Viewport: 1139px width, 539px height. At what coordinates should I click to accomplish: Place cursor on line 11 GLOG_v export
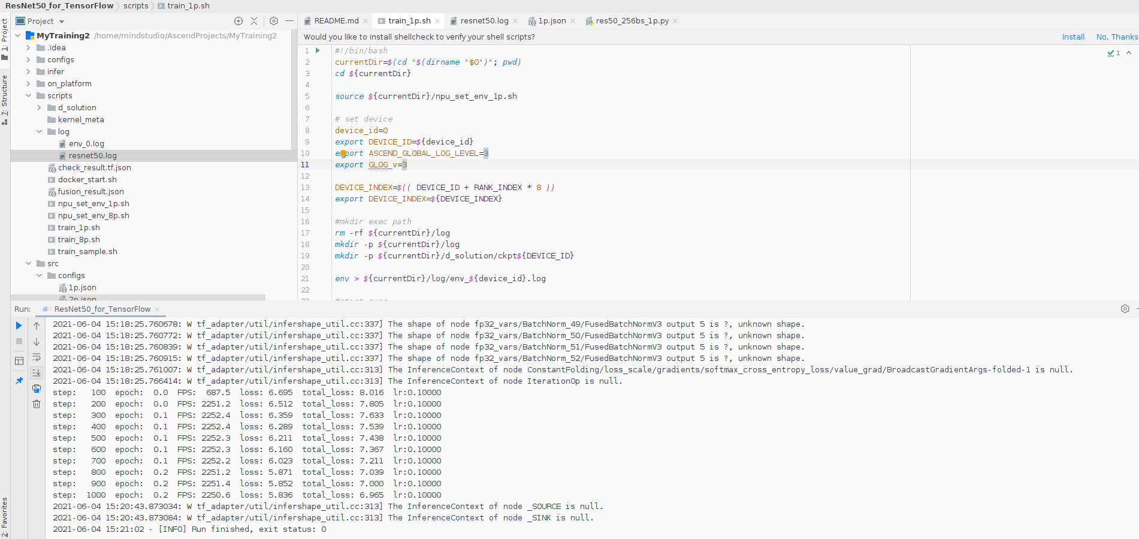371,165
